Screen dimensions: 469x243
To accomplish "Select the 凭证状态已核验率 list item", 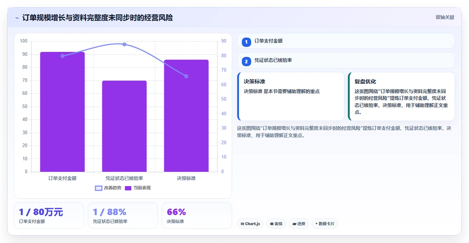I will (346, 60).
